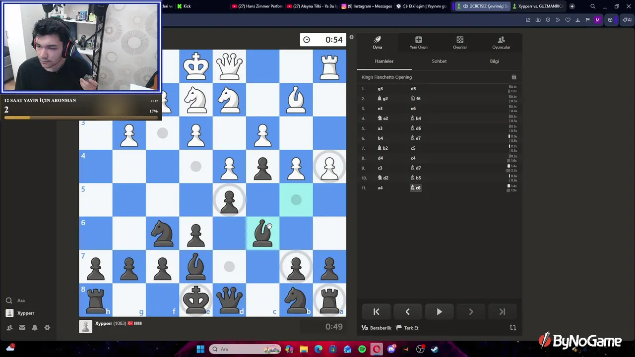The height and width of the screenshot is (357, 635).
Task: Open OBS Studio from the taskbar
Action: coord(420,349)
